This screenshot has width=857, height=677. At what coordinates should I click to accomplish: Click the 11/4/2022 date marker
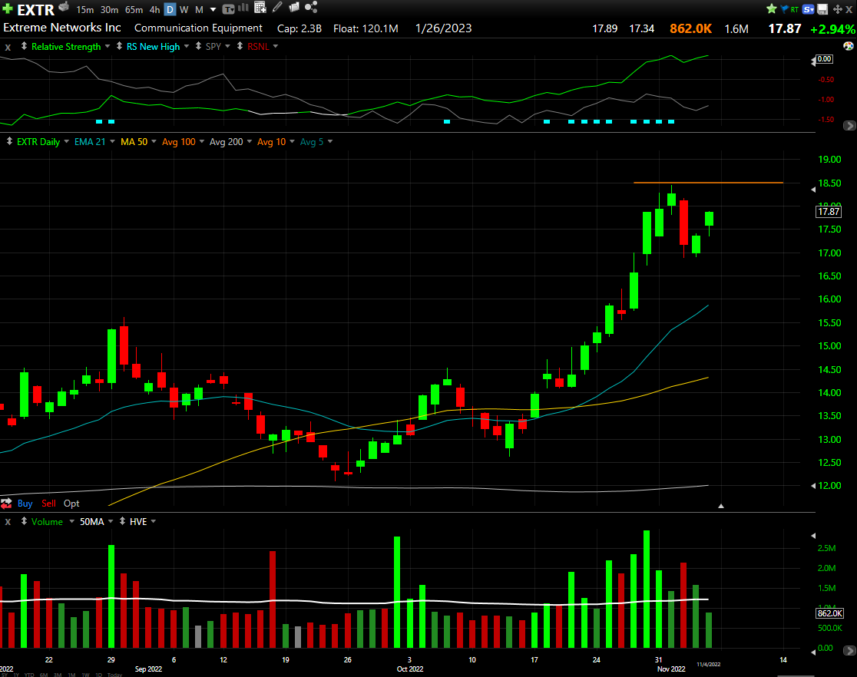coord(708,665)
